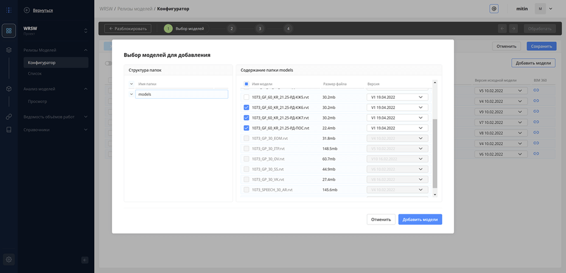
Task: Open version dropdown for КЖ5.rvt
Action: click(x=397, y=97)
